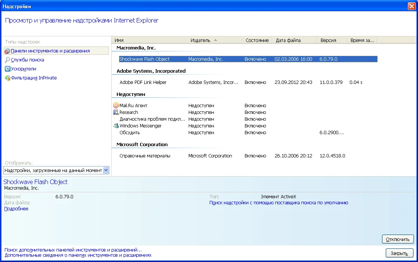Click the toolbars and extensions gear icon

click(x=7, y=51)
